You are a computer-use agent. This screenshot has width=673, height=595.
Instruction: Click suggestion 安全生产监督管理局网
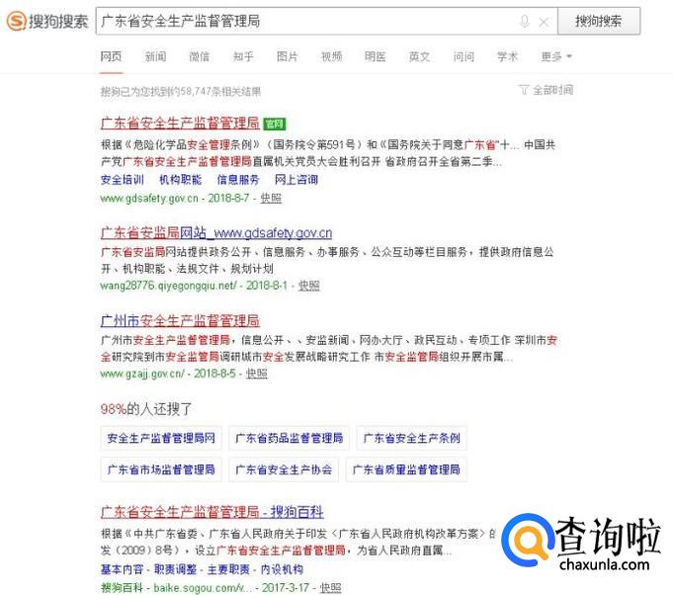coord(161,438)
